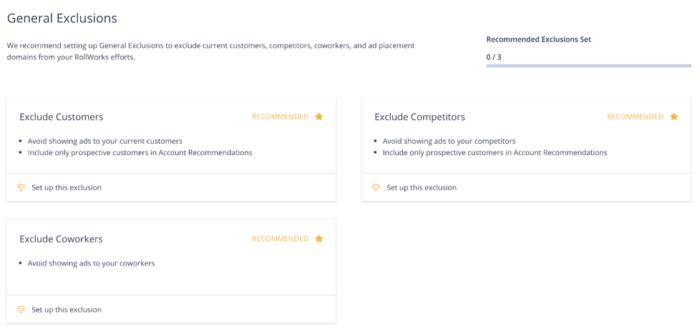
Task: Set up the customers exclusion
Action: click(67, 187)
